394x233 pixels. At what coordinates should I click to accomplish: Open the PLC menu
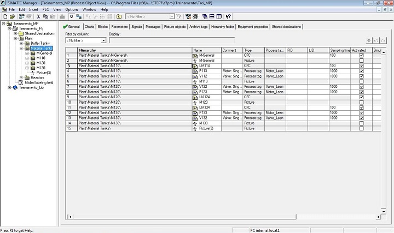pyautogui.click(x=45, y=9)
